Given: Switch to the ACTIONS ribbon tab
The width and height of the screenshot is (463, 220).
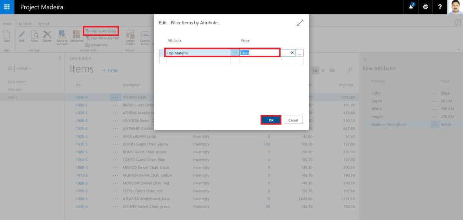Looking at the screenshot, I should pos(25,24).
